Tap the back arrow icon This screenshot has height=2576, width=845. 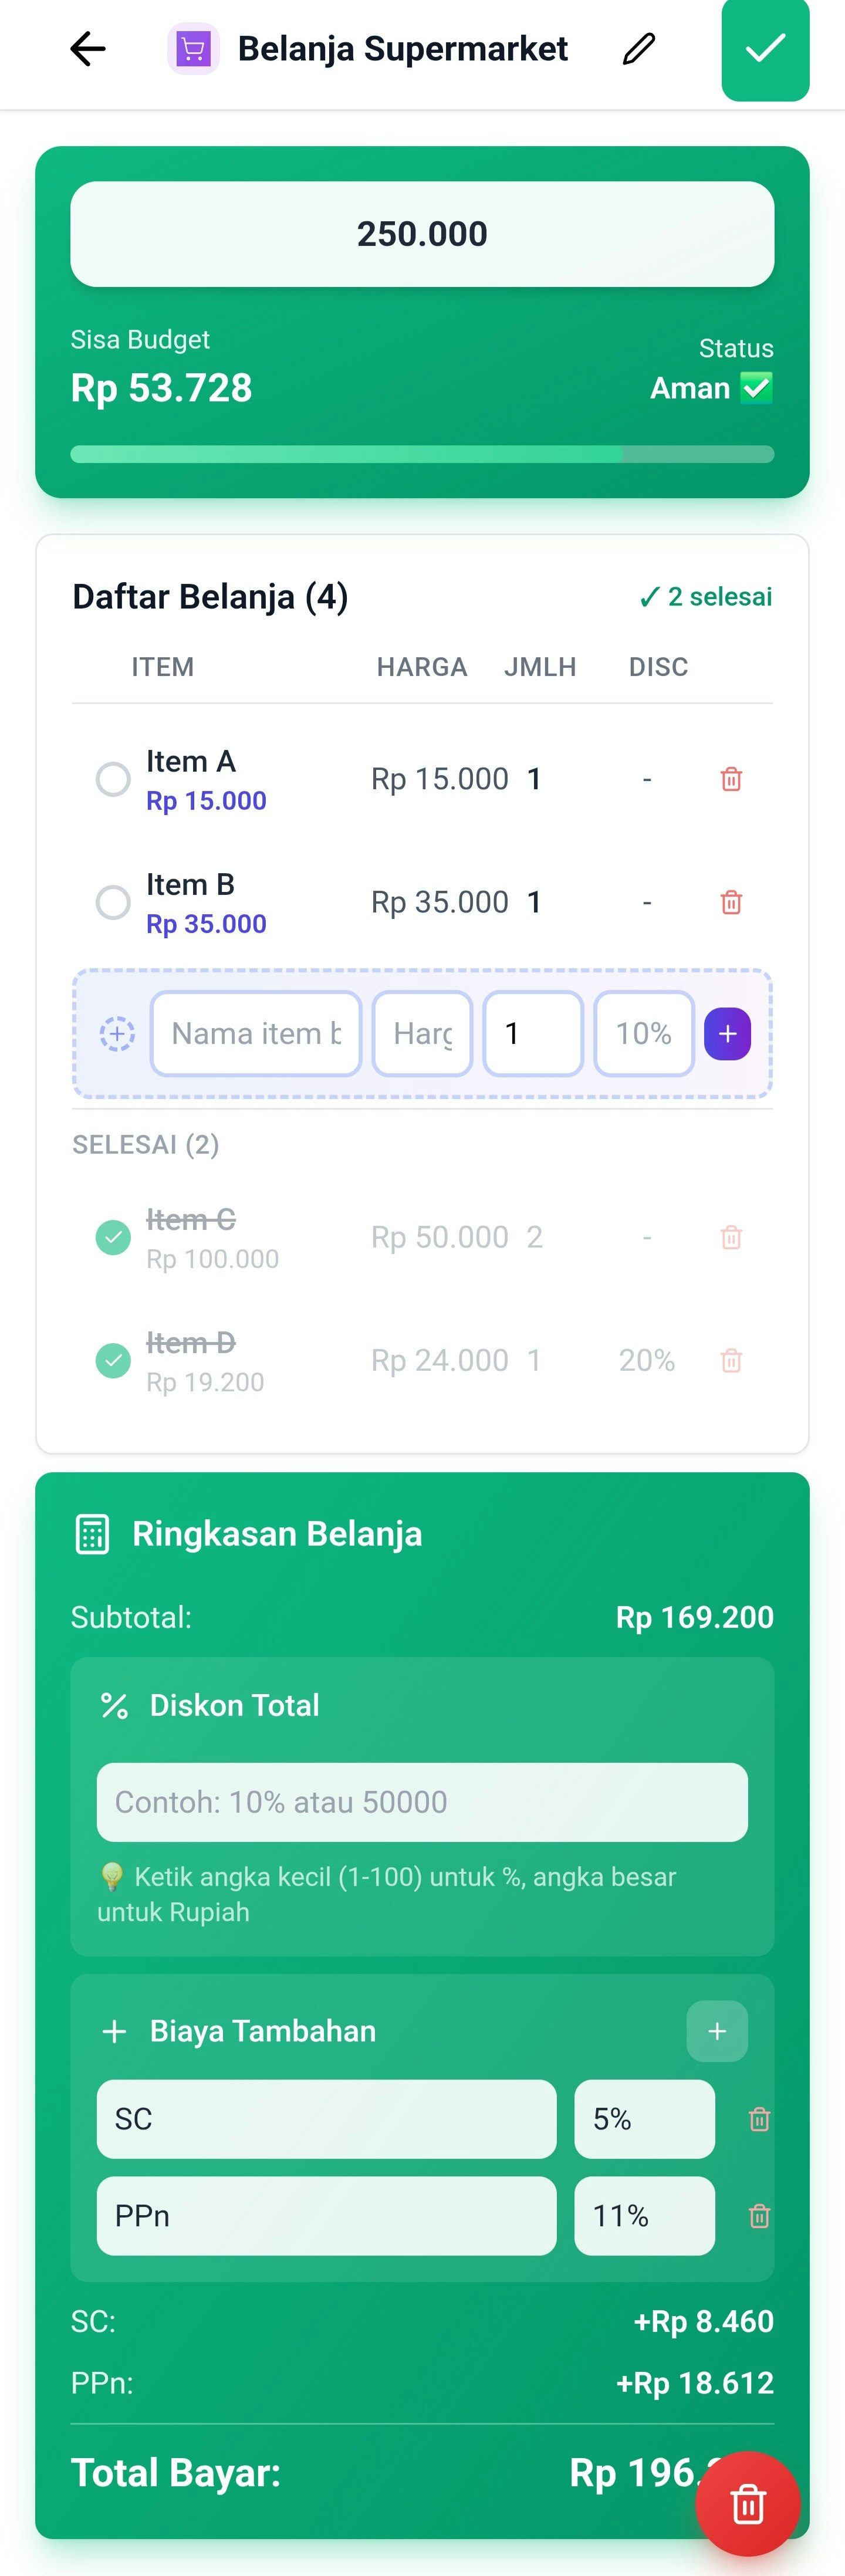[88, 48]
